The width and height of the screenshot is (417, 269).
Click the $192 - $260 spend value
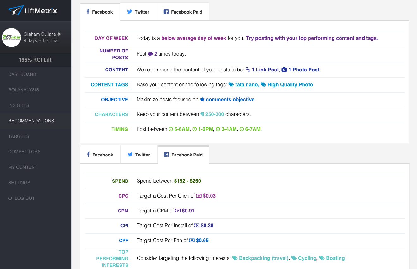click(187, 181)
